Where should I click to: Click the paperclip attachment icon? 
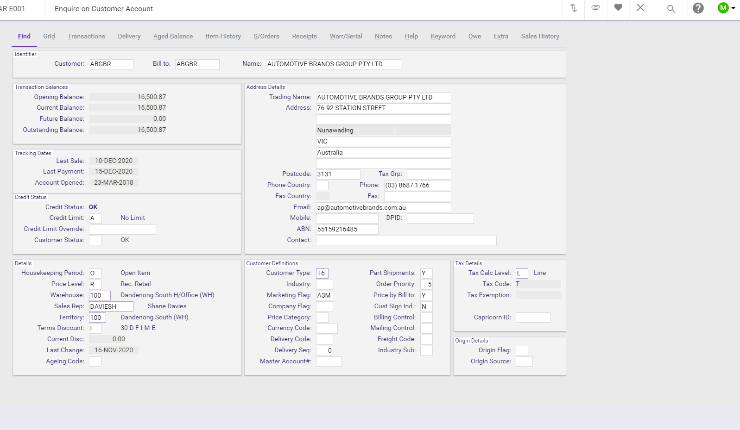[x=596, y=7]
